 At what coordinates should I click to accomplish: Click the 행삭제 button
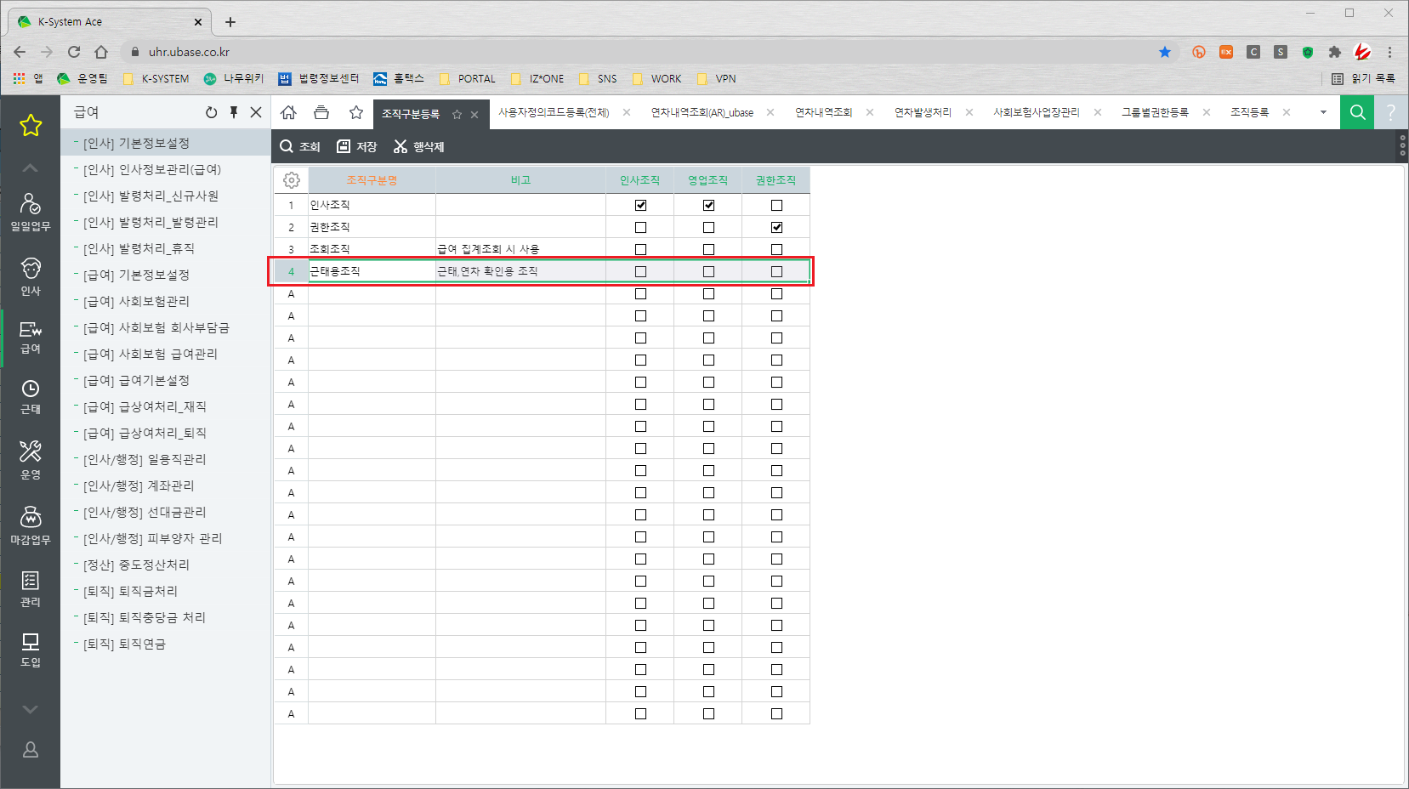pos(418,146)
